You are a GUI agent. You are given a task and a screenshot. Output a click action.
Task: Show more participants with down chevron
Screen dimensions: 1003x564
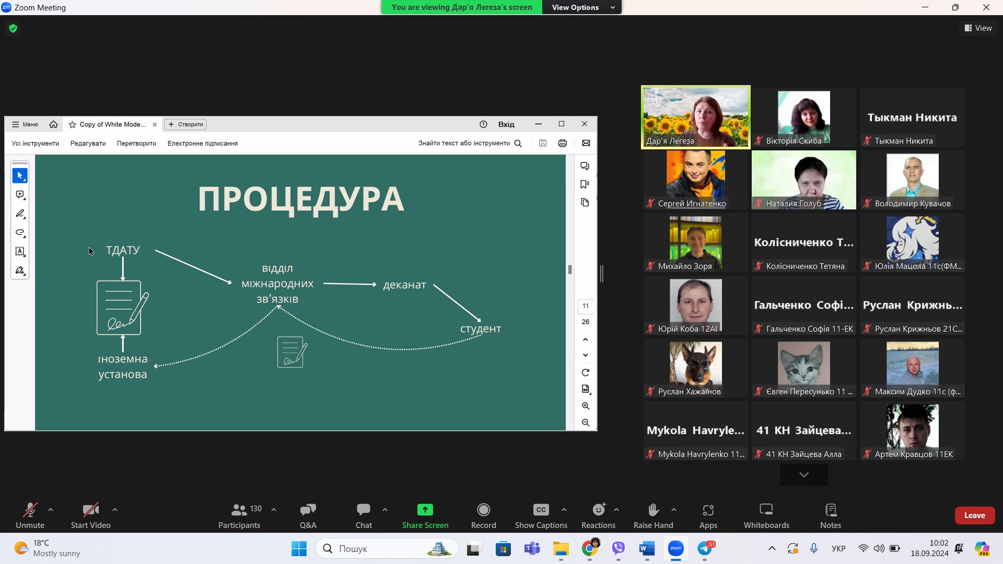[x=803, y=475]
